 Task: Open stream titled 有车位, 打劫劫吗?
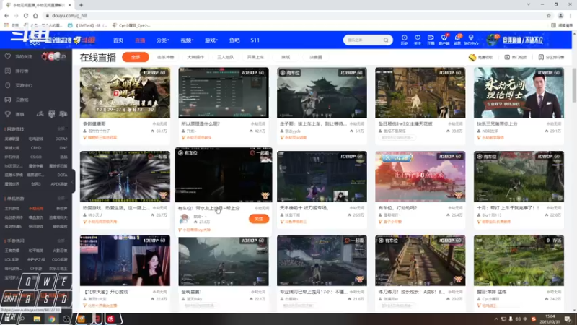(398, 208)
